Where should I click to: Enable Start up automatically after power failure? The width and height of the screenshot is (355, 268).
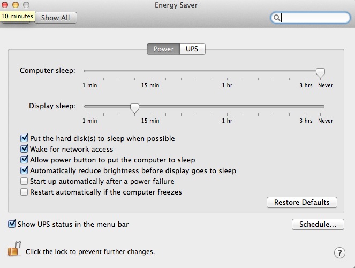point(24,181)
